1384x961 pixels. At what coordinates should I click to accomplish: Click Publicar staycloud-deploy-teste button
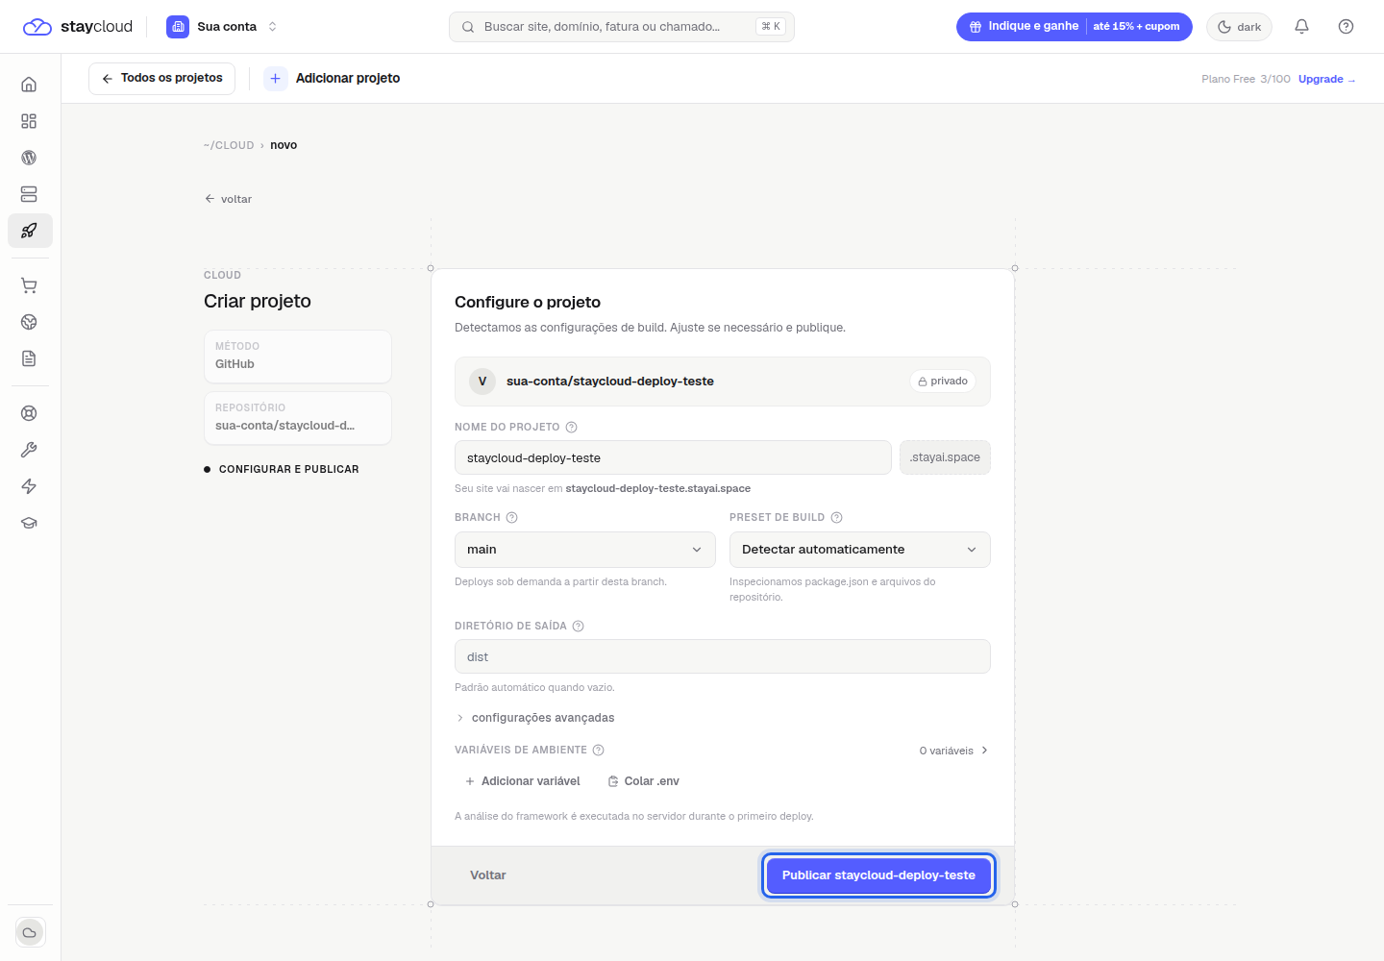pyautogui.click(x=878, y=875)
